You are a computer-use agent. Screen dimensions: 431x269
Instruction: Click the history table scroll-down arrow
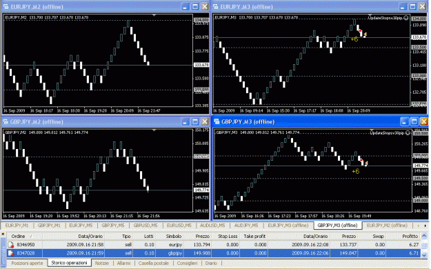[424, 255]
